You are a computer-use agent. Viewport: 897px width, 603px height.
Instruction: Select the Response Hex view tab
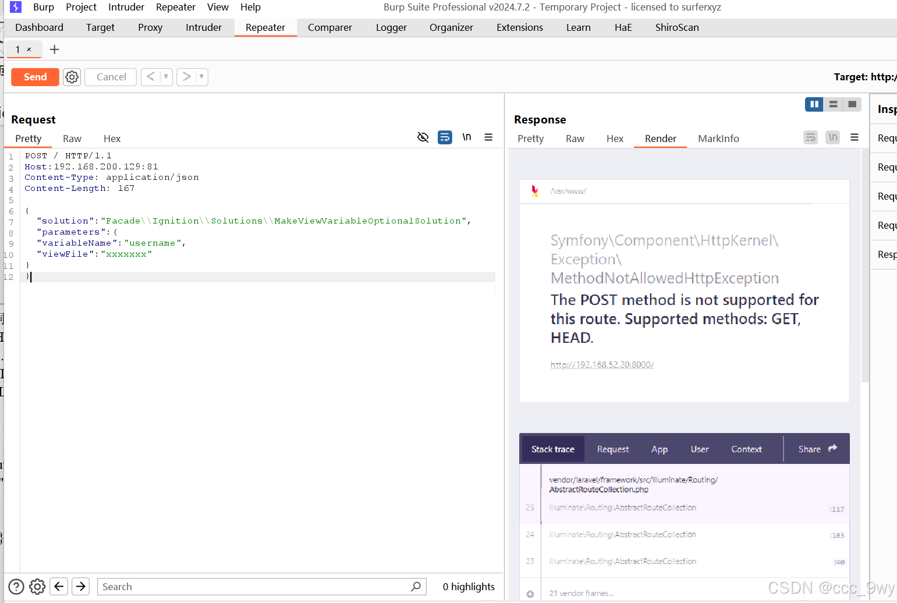point(615,139)
